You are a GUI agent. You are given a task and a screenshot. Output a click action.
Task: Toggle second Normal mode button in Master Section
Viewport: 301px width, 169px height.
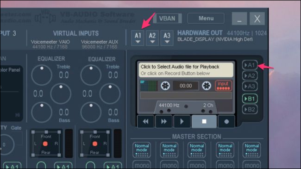click(169, 150)
